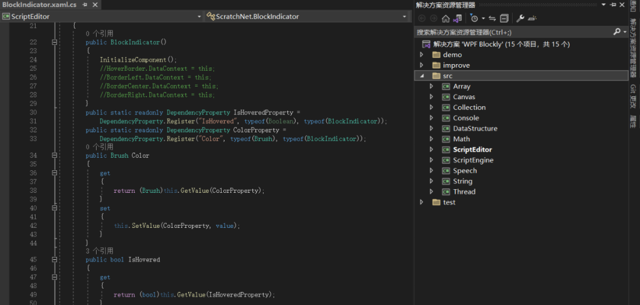This screenshot has height=305, width=640.
Task: Sync with active document icon
Action: tap(492, 18)
